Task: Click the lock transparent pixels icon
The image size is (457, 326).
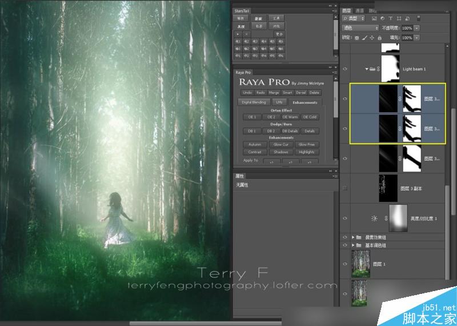Action: (x=356, y=38)
